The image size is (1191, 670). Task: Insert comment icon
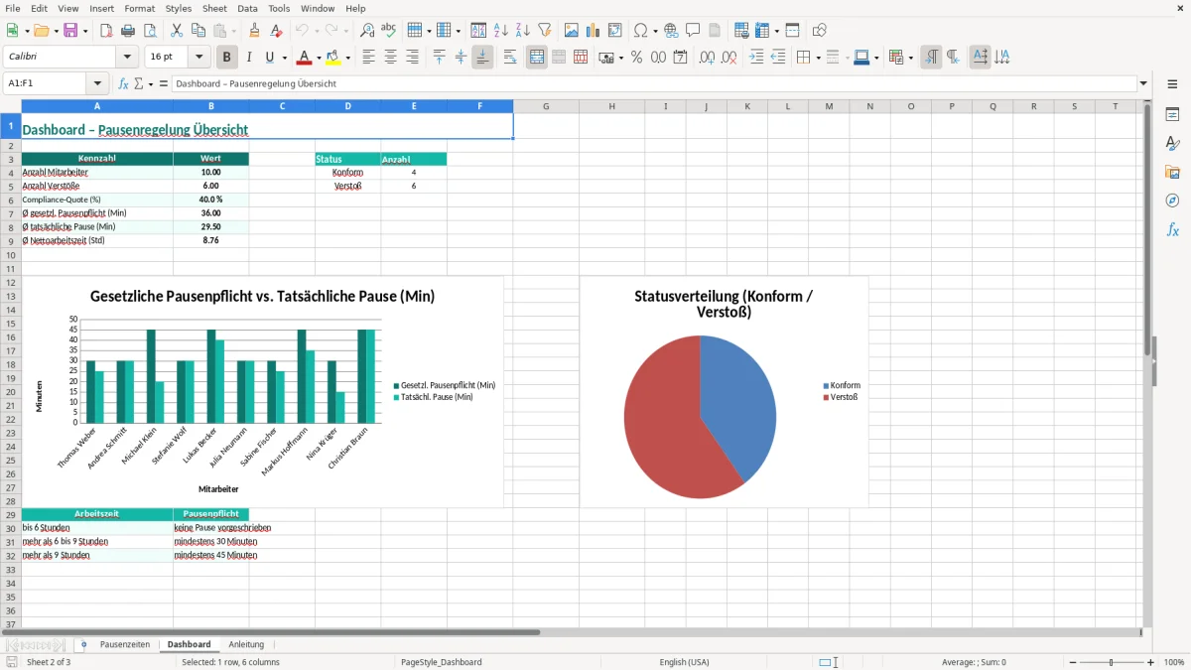pyautogui.click(x=693, y=31)
